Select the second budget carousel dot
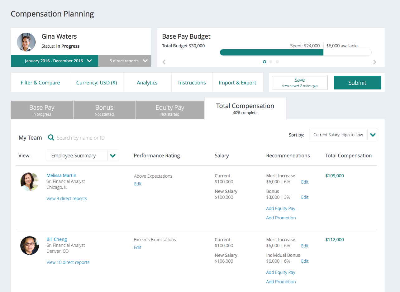Viewport: 400px width, 292px height. click(x=271, y=62)
